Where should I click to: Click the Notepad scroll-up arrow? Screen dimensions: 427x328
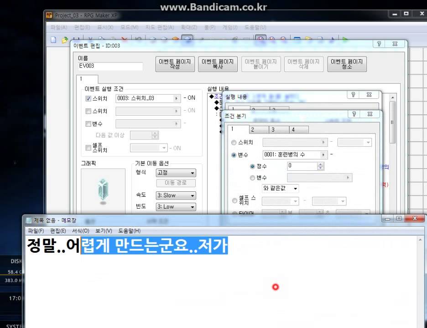(421, 240)
